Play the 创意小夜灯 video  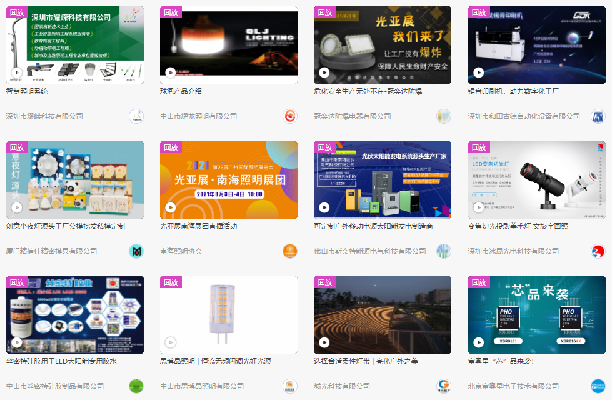point(16,207)
